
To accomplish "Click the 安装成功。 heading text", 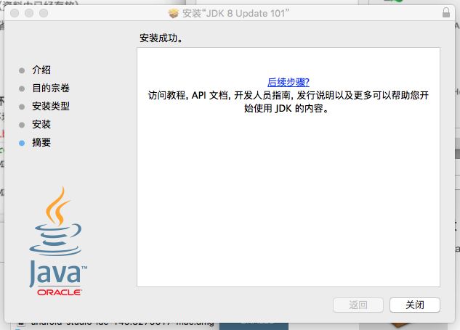I will click(x=161, y=38).
